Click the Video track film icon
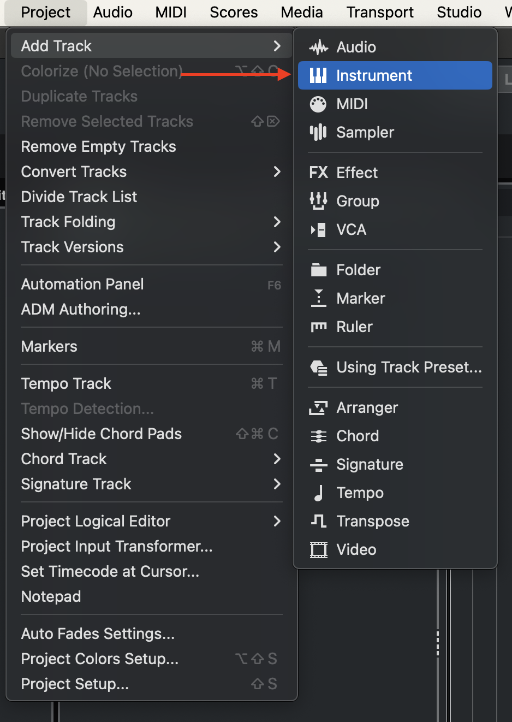This screenshot has width=512, height=722. pyautogui.click(x=318, y=549)
